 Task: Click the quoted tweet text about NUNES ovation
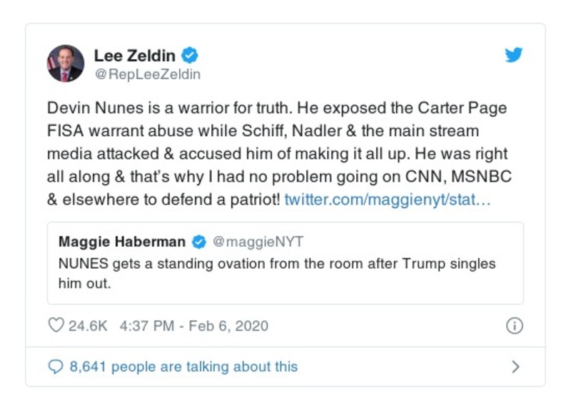pyautogui.click(x=277, y=264)
